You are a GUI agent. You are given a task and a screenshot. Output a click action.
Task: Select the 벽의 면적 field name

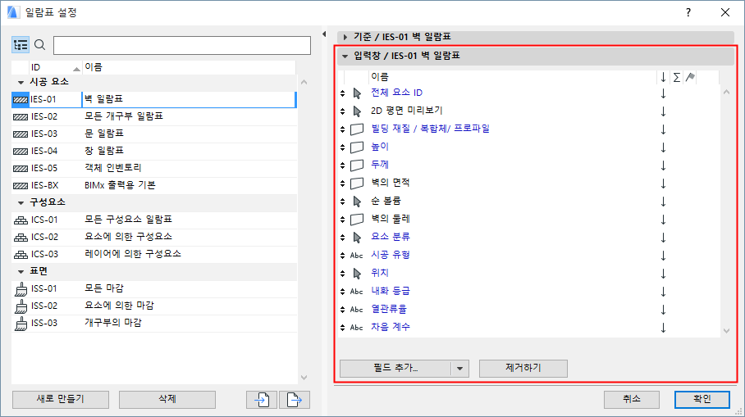click(x=390, y=184)
